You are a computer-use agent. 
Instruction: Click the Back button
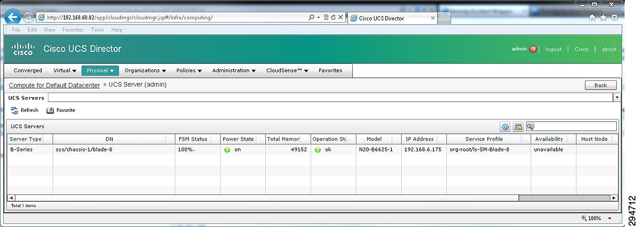point(600,85)
